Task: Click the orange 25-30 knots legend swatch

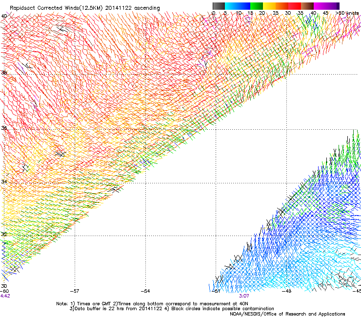Action: click(x=282, y=6)
